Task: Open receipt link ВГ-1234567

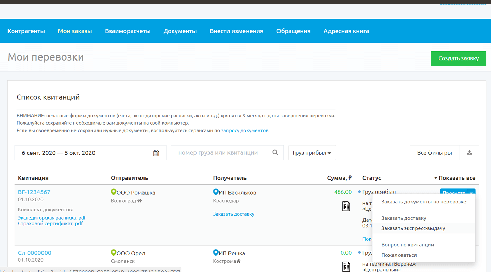Action: click(34, 192)
